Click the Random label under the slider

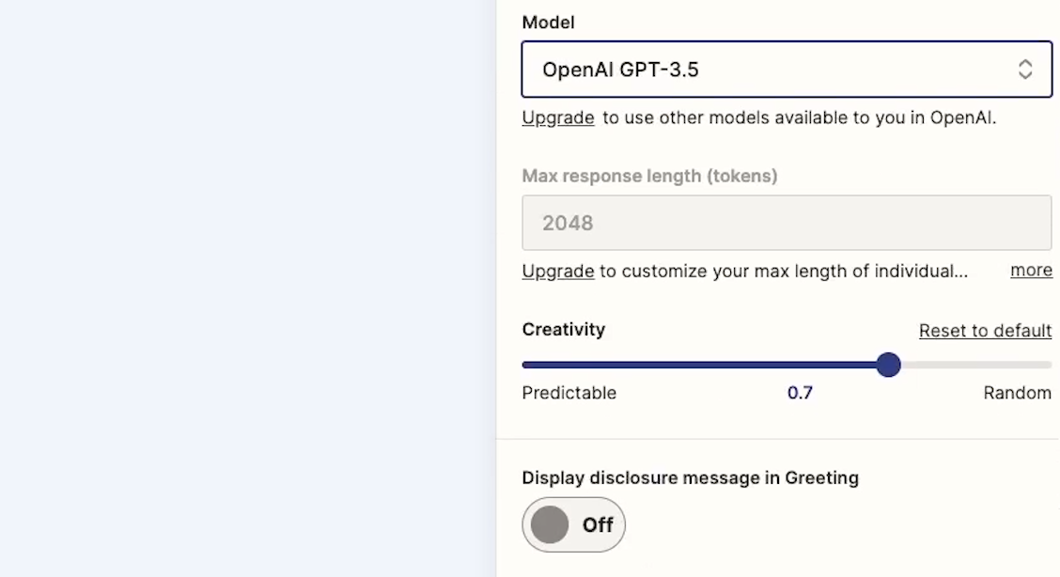pyautogui.click(x=1018, y=393)
